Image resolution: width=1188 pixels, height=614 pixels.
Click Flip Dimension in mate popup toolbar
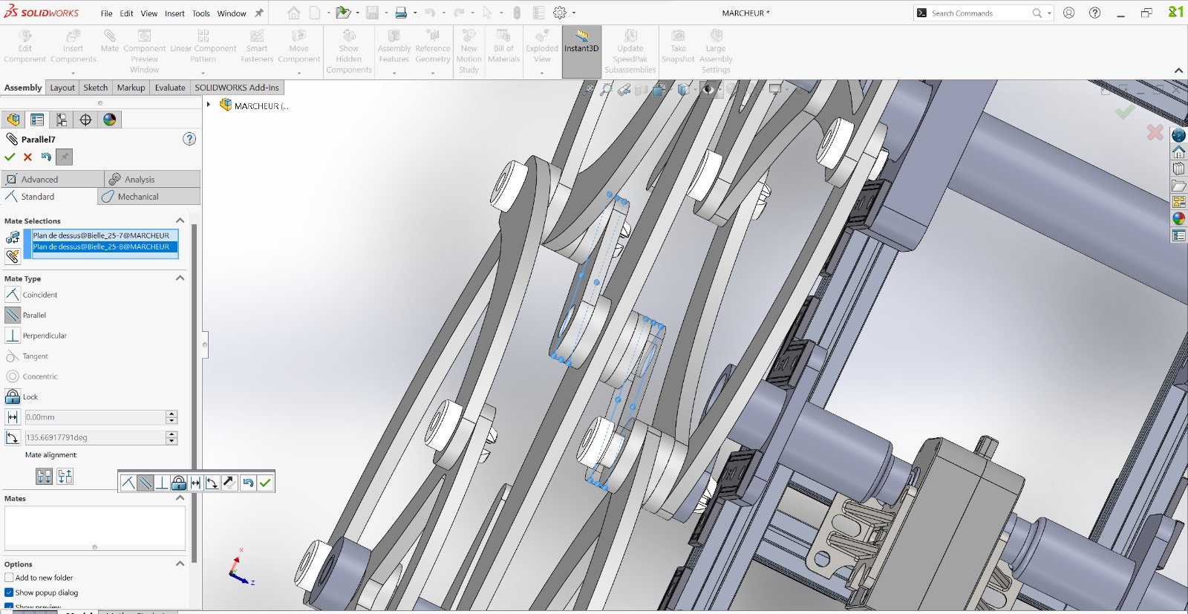point(229,483)
